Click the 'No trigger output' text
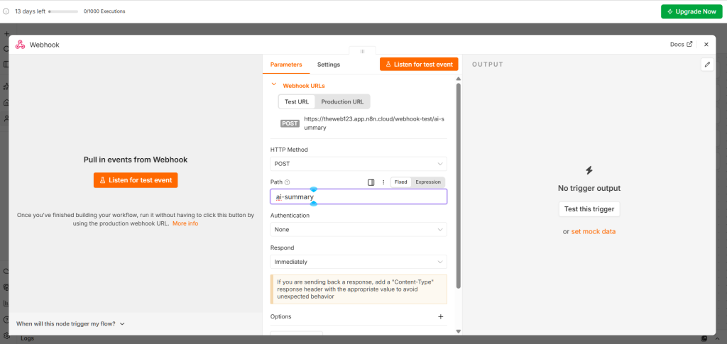 tap(589, 189)
